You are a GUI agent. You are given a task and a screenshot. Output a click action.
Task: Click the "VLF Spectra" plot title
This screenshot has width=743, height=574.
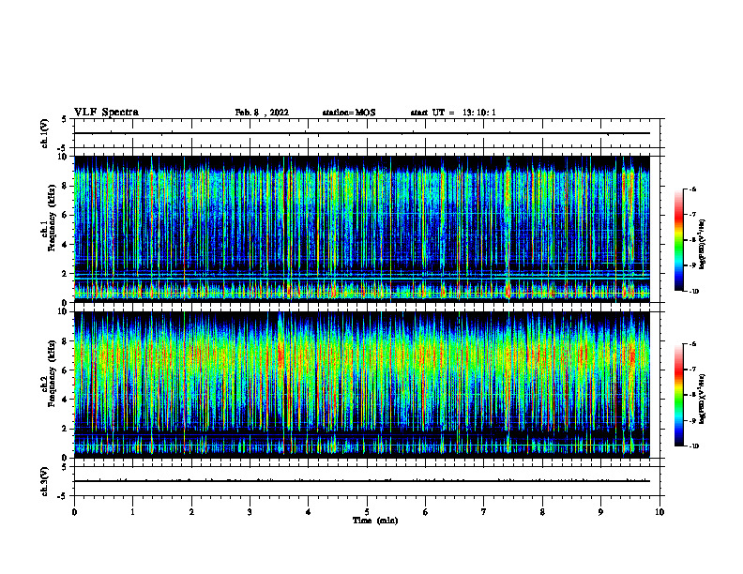[x=106, y=113]
